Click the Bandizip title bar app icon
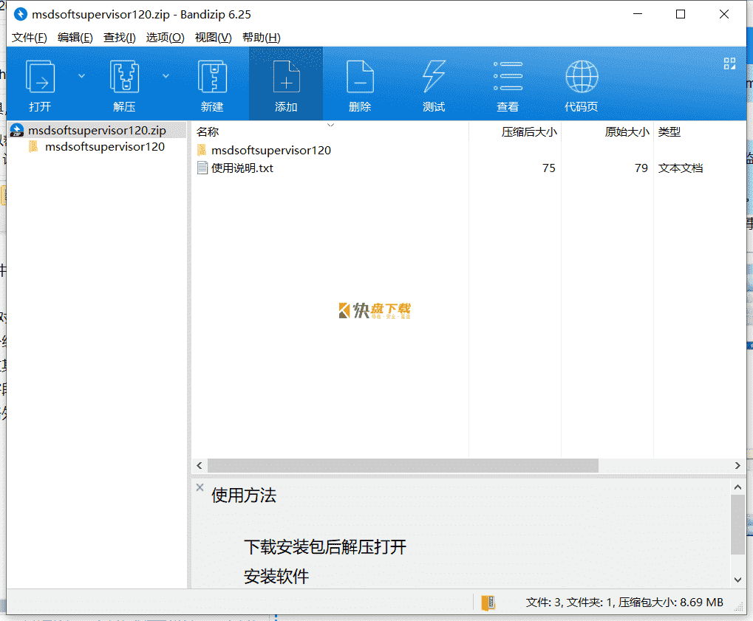 (x=20, y=14)
